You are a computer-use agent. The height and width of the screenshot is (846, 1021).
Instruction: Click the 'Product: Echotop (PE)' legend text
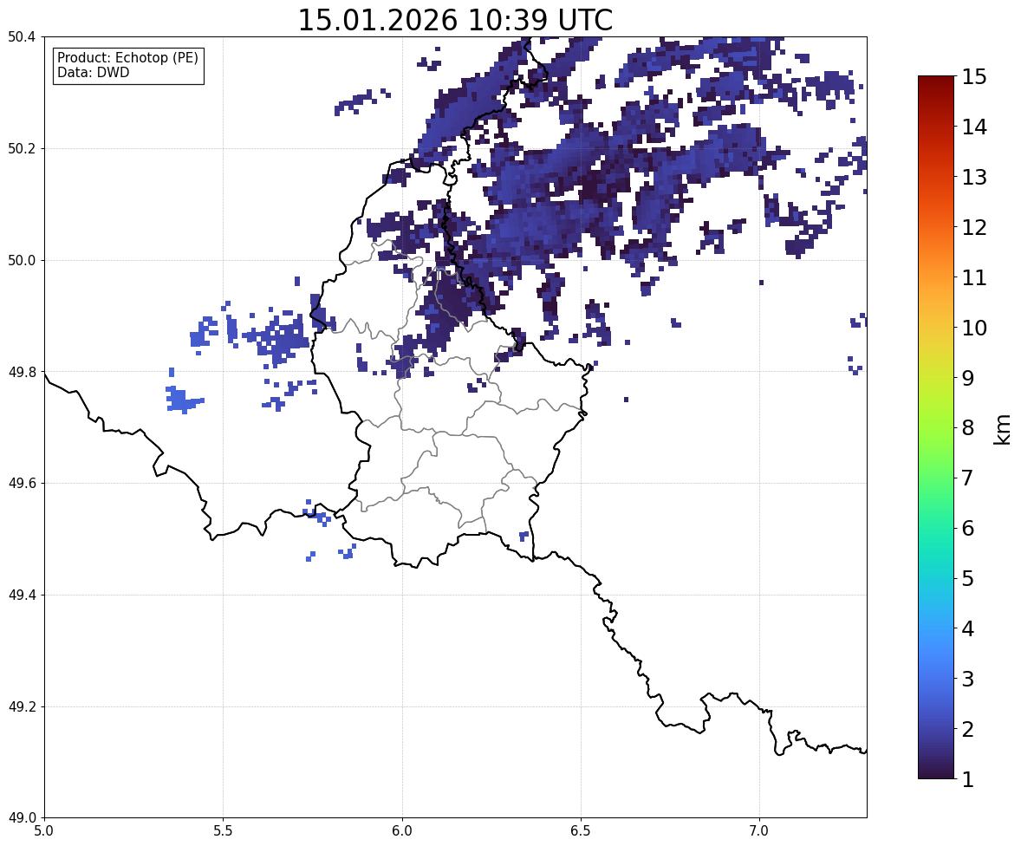click(127, 58)
